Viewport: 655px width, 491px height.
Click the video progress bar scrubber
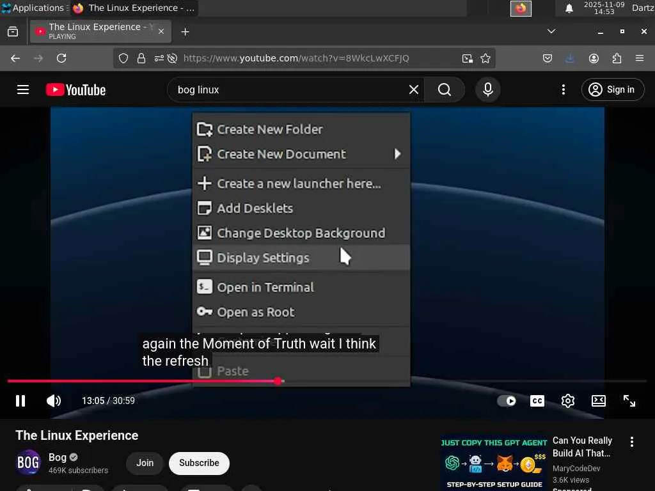[x=278, y=381]
